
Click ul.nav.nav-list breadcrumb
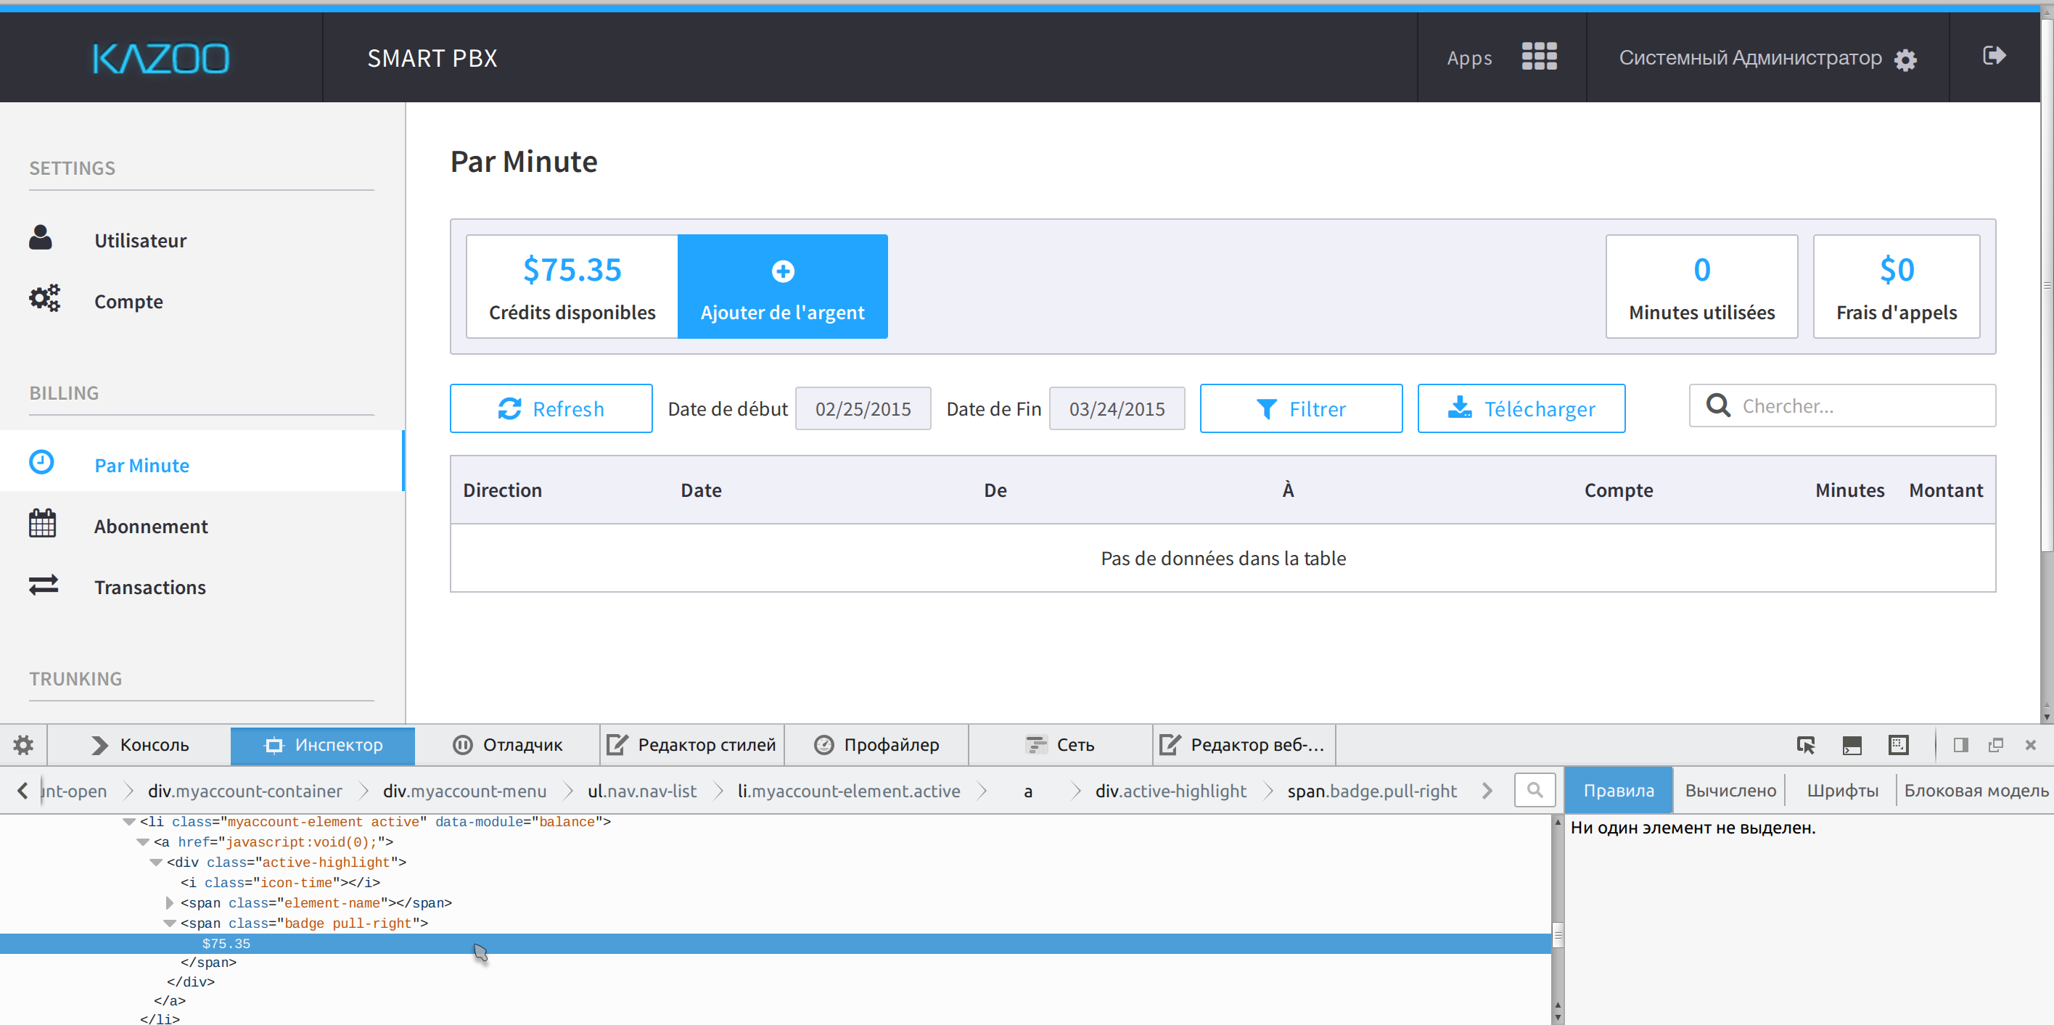point(642,791)
